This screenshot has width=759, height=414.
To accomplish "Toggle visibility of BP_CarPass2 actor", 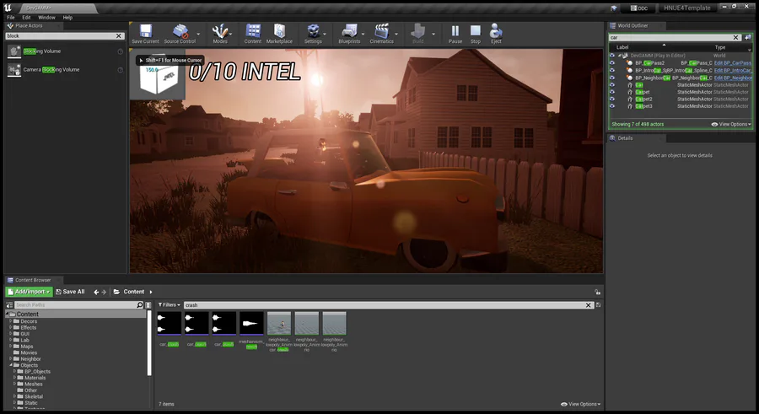I will tap(612, 63).
